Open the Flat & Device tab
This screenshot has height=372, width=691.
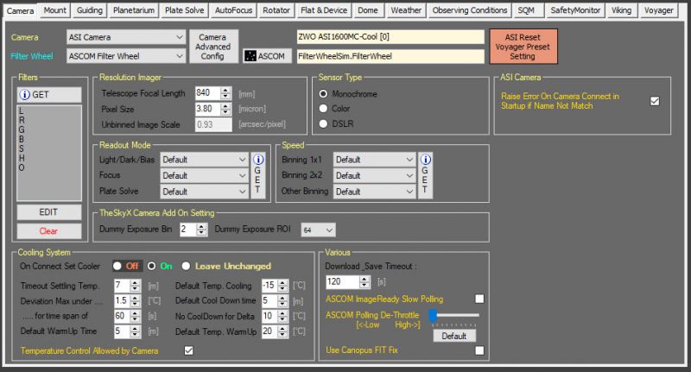324,10
